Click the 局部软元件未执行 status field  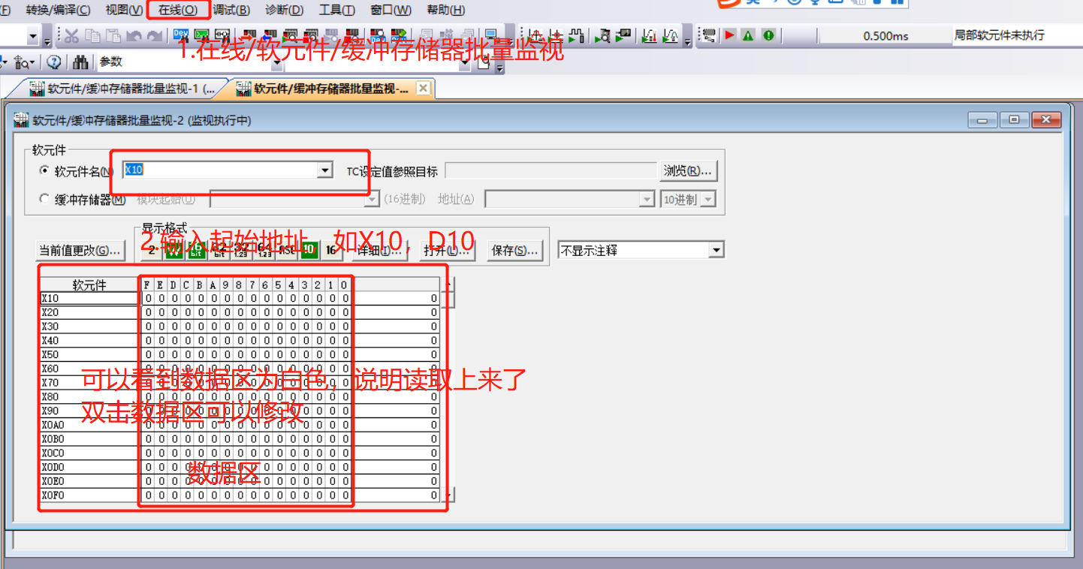pyautogui.click(x=1017, y=35)
